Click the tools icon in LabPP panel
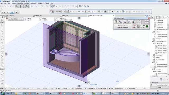Screen dimensions: 169x95 point(133,22)
